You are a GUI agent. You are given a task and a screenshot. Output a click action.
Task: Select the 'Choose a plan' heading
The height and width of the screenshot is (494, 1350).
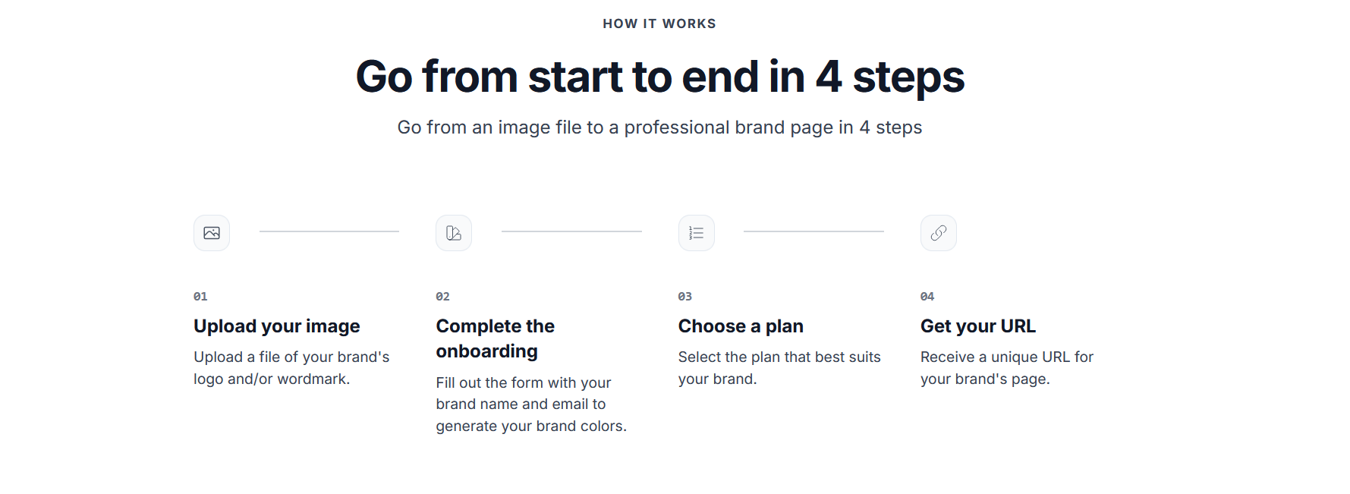(x=741, y=326)
